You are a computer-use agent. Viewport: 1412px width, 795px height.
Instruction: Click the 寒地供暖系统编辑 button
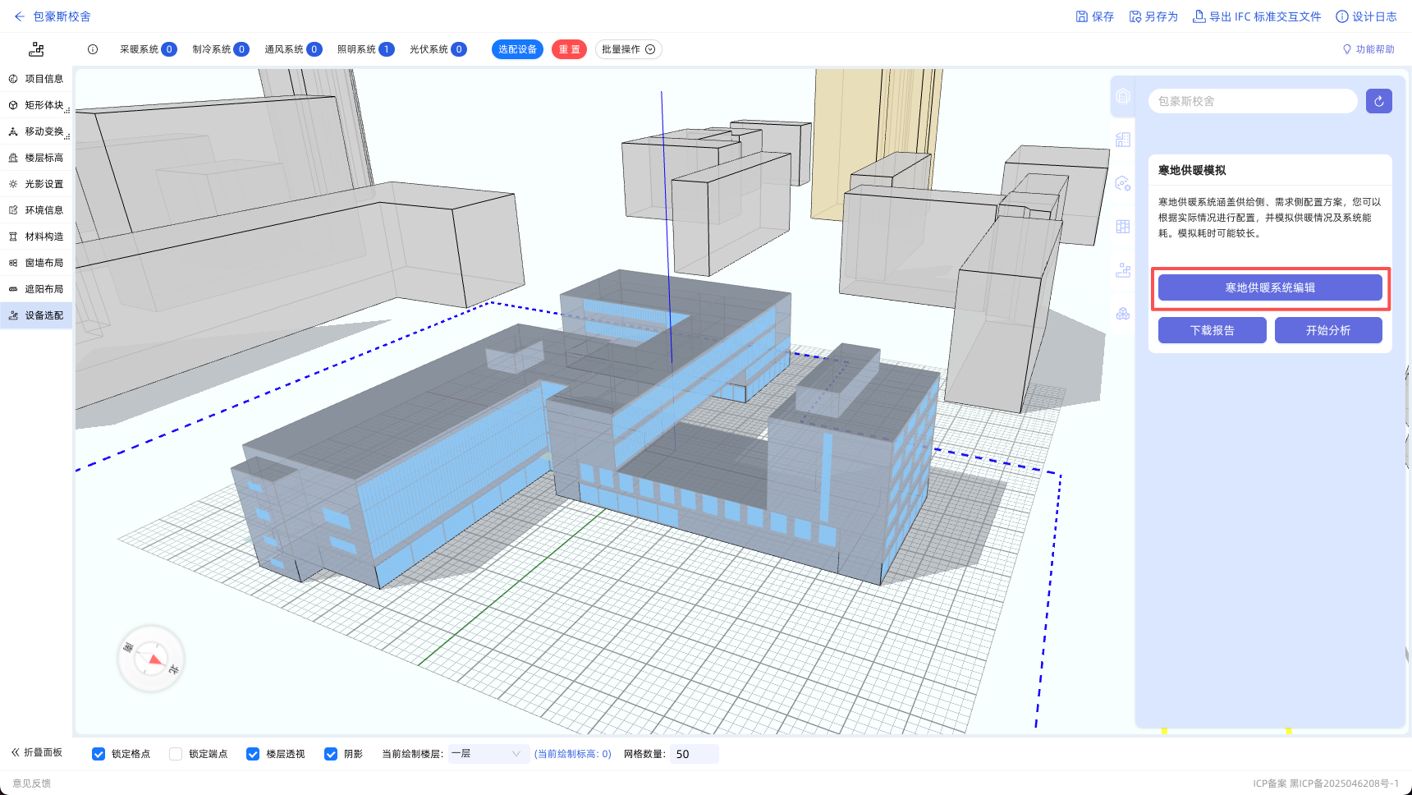point(1270,287)
